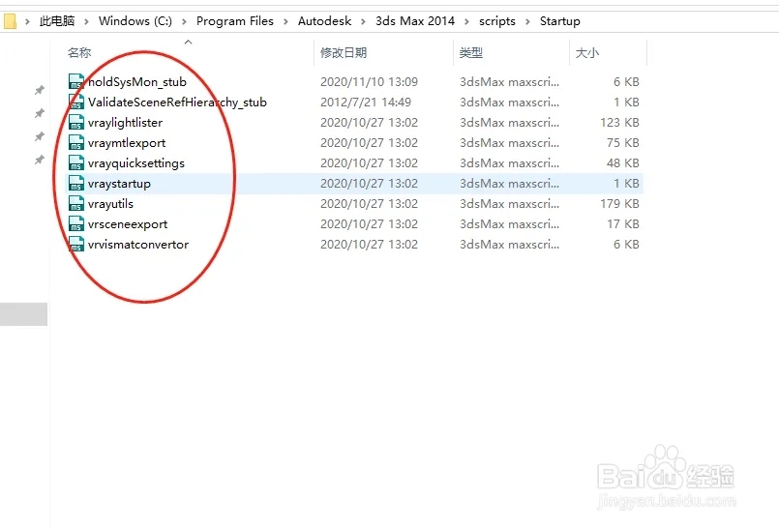Image resolution: width=779 pixels, height=528 pixels.
Task: Click the 123 KB size value
Action: coord(619,123)
